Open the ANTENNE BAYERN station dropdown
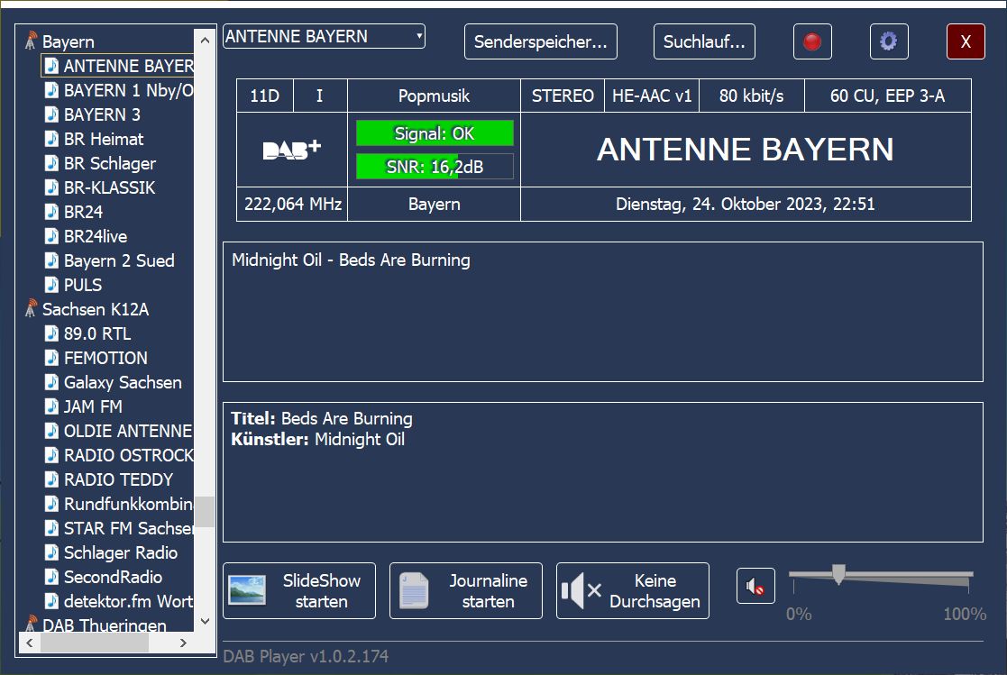This screenshot has height=675, width=1007. pyautogui.click(x=324, y=37)
